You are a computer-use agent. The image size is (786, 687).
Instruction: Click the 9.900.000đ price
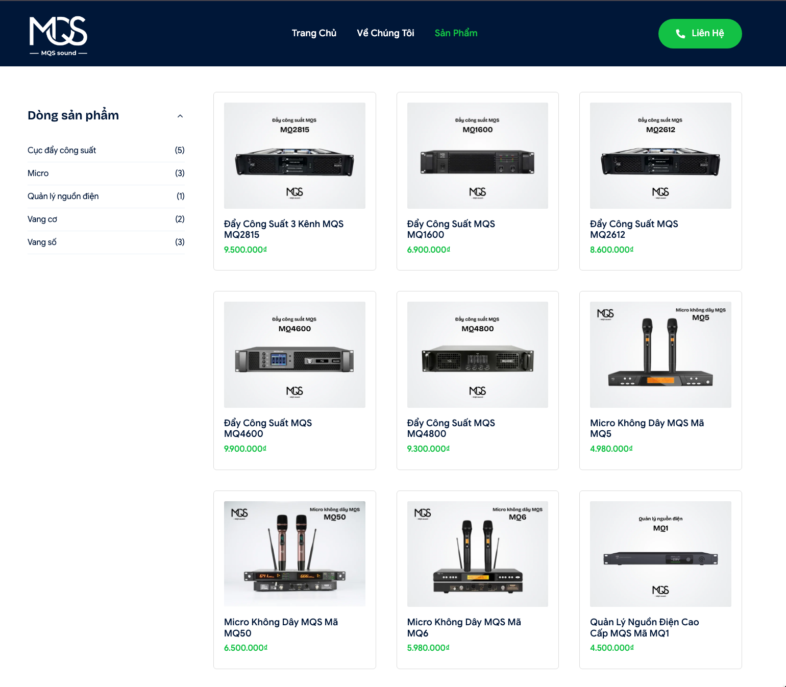tap(245, 449)
